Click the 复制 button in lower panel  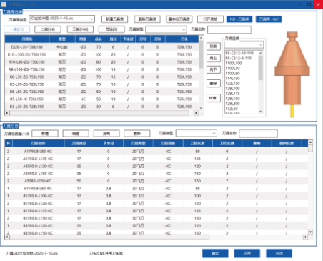click(106, 134)
